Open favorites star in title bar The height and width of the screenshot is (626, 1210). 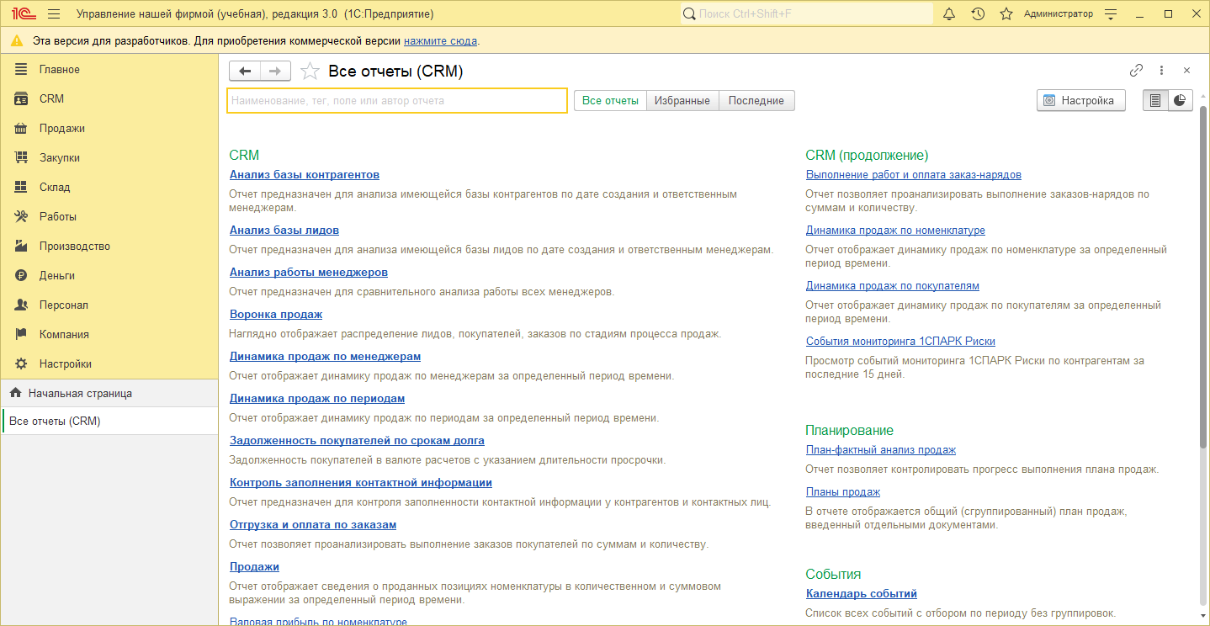tap(1006, 14)
